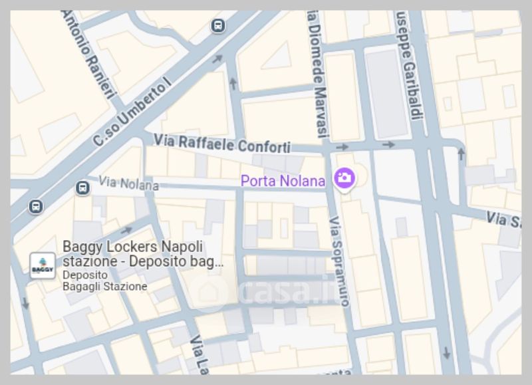Click the Giuseppe Garibaldi street label
This screenshot has width=532, height=385.
click(410, 65)
